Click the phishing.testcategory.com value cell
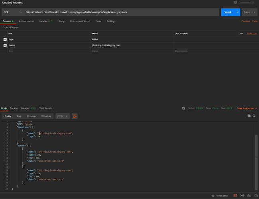The height and width of the screenshot is (199, 259). [x=132, y=45]
